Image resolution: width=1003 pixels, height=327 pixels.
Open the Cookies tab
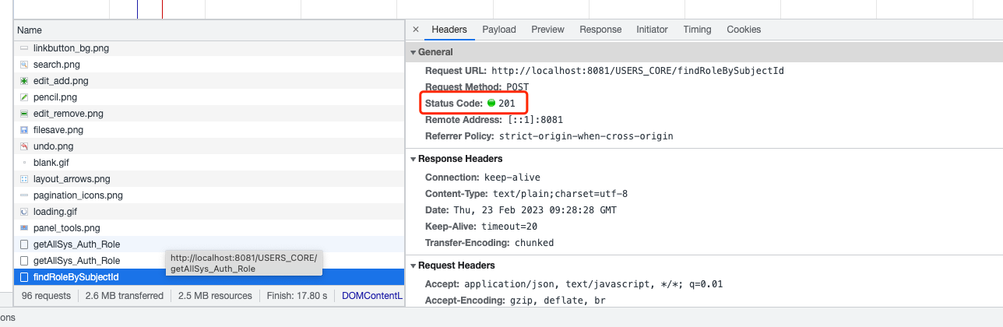[744, 30]
